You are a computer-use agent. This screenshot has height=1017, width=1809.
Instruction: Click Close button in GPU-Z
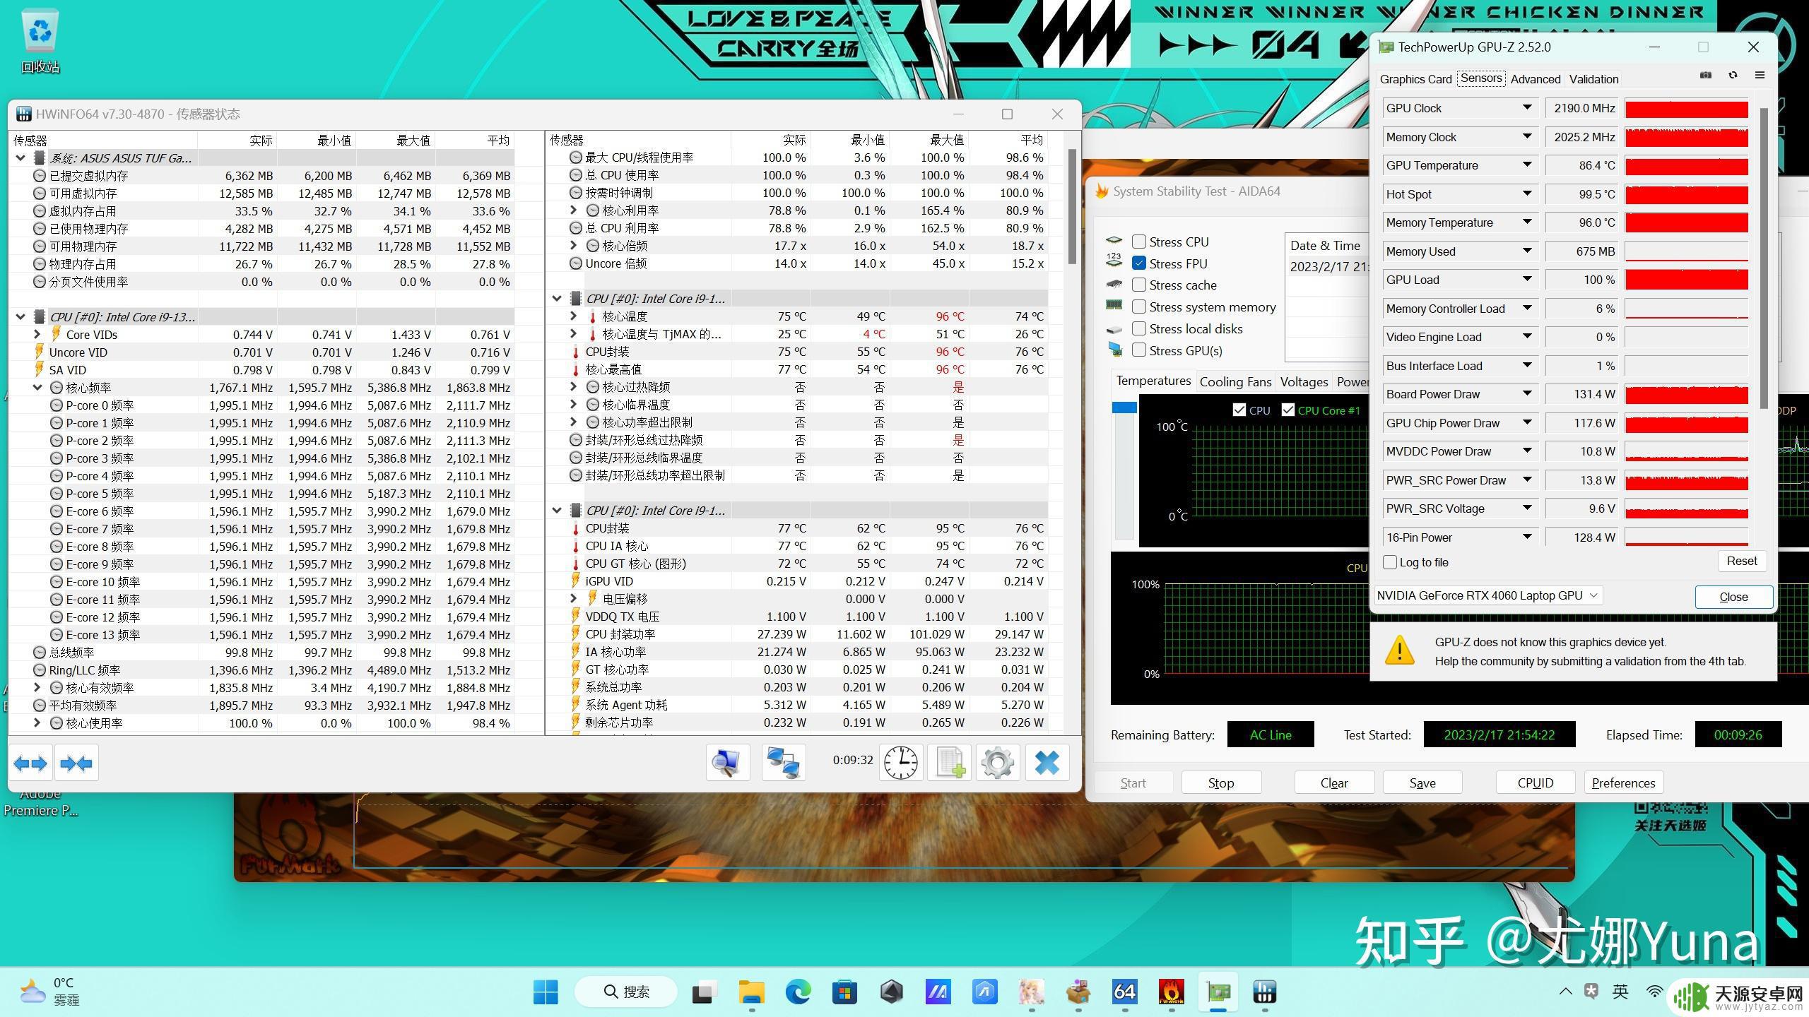pos(1733,597)
